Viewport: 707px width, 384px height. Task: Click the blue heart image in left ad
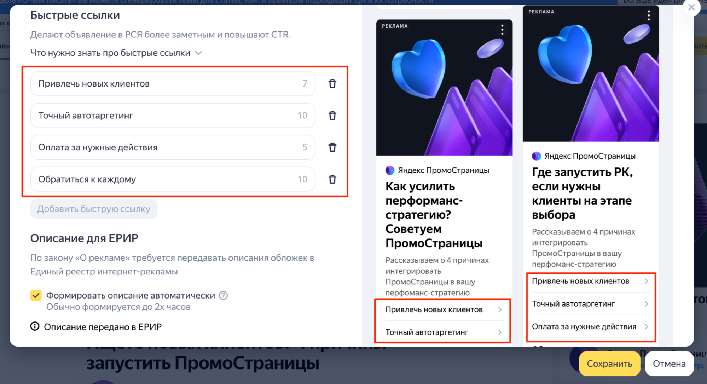click(x=419, y=69)
